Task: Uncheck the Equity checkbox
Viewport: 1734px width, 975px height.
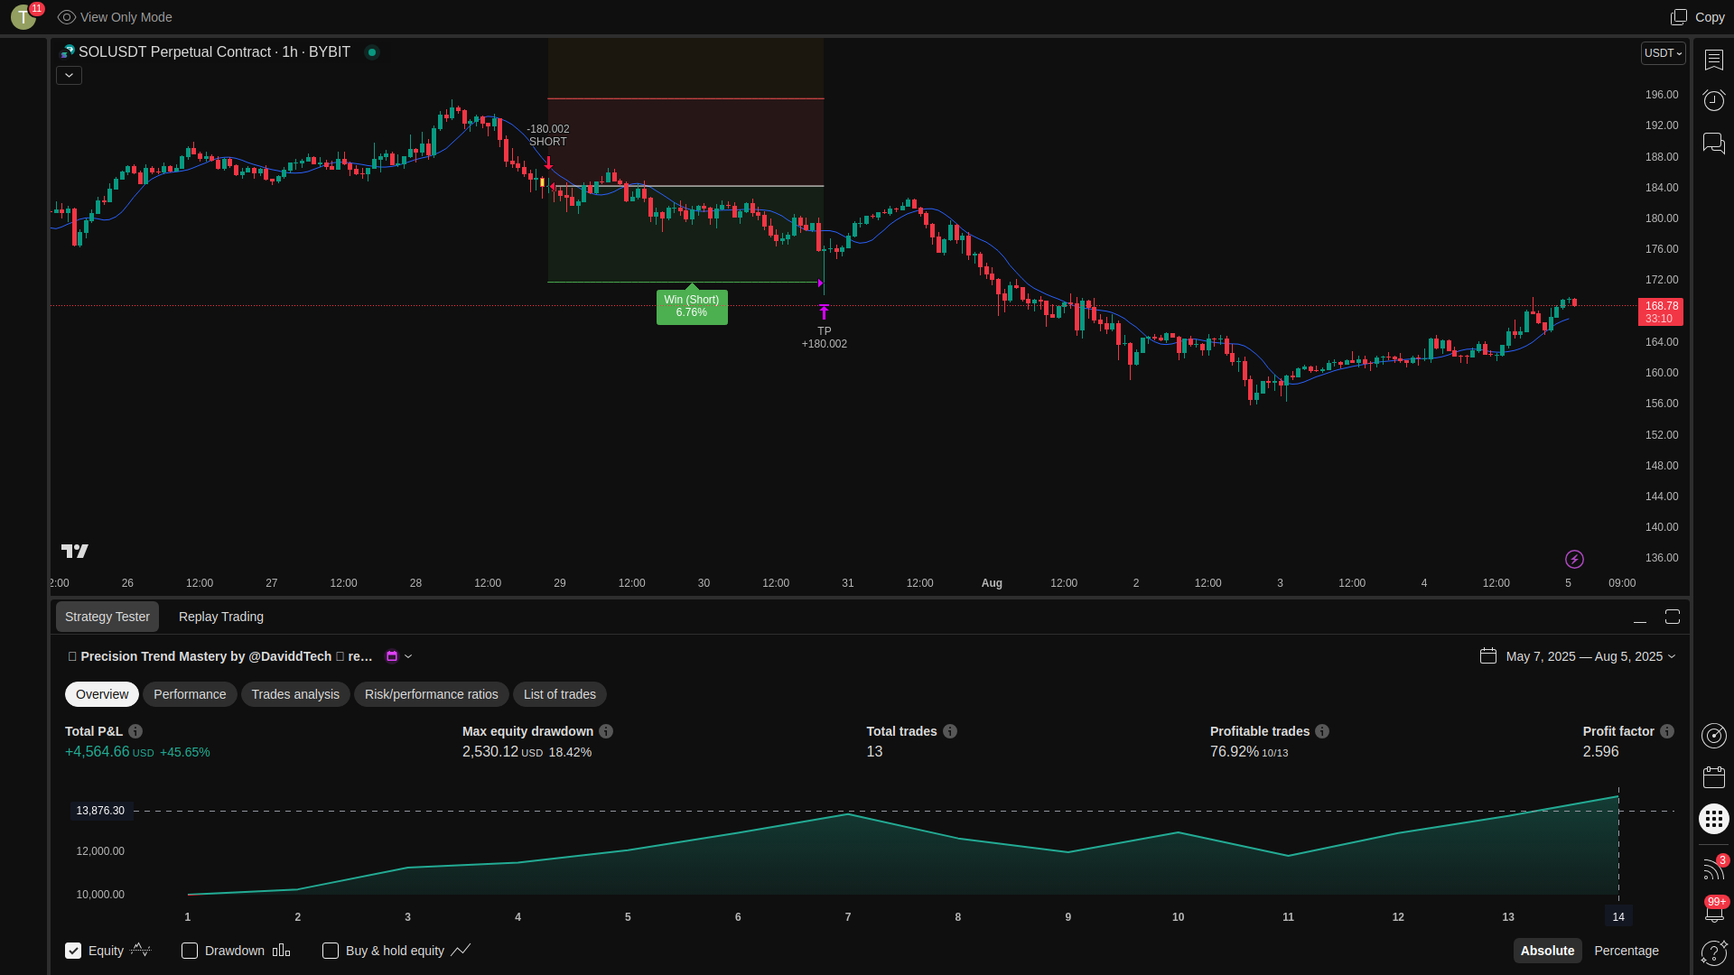Action: (x=73, y=951)
